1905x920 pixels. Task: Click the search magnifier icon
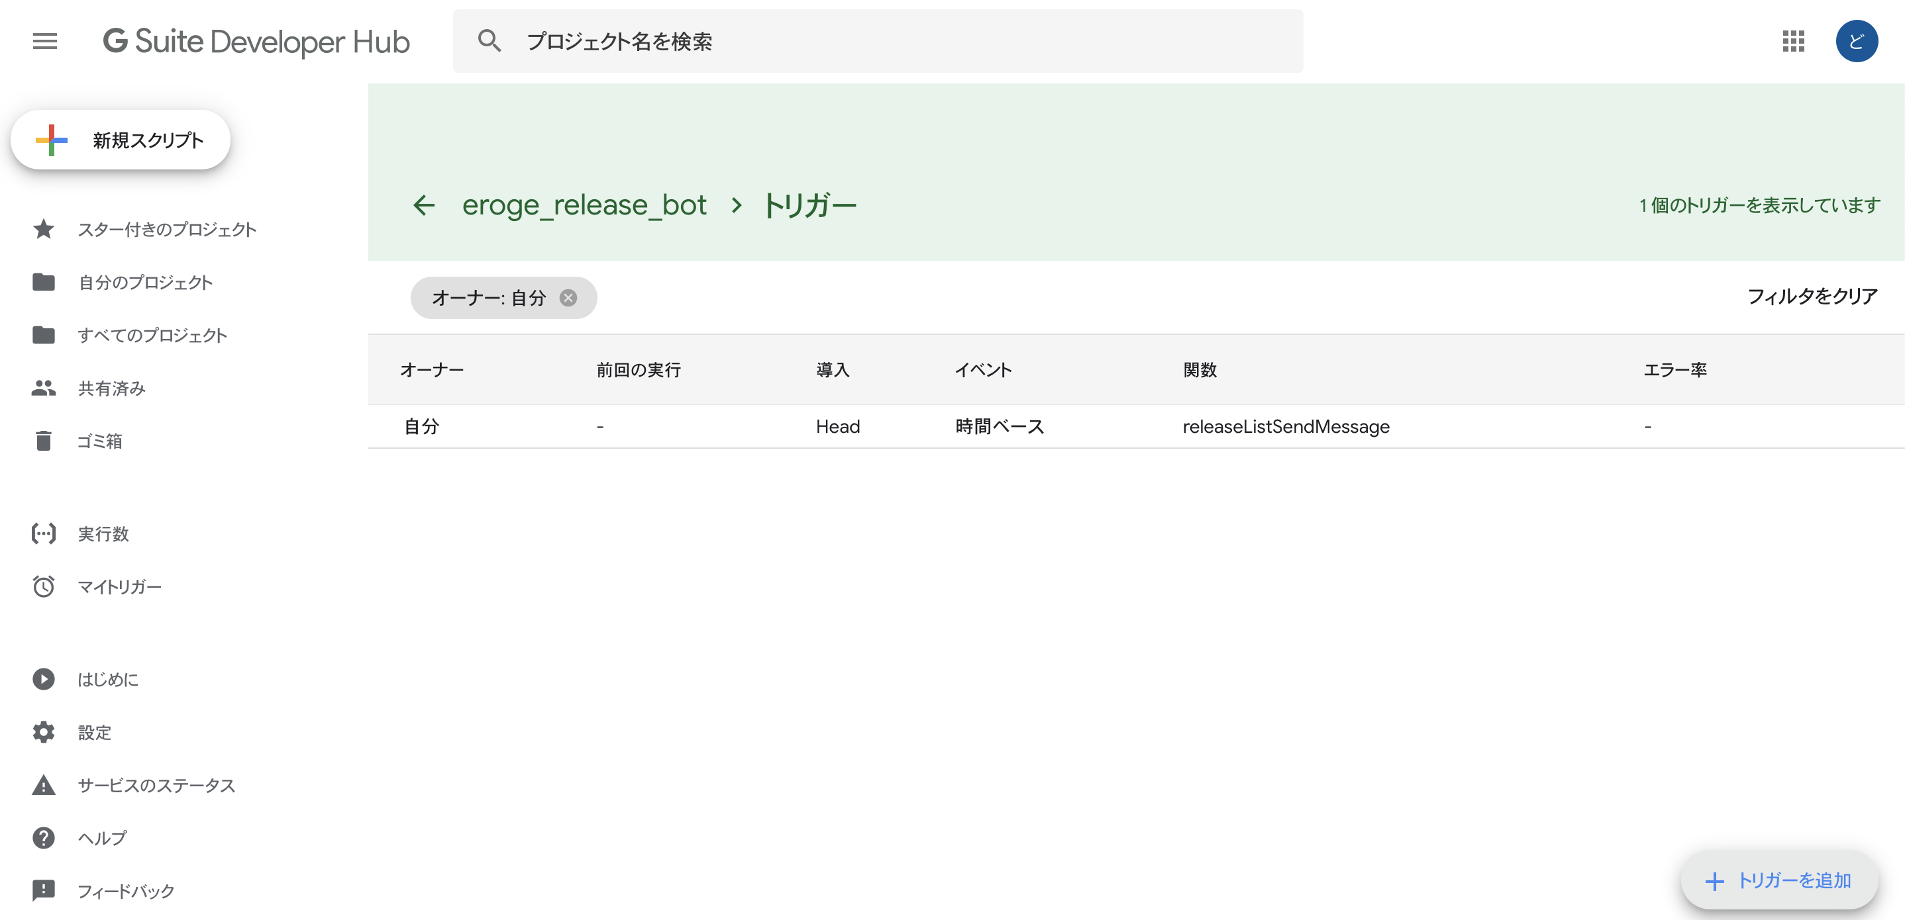click(489, 42)
